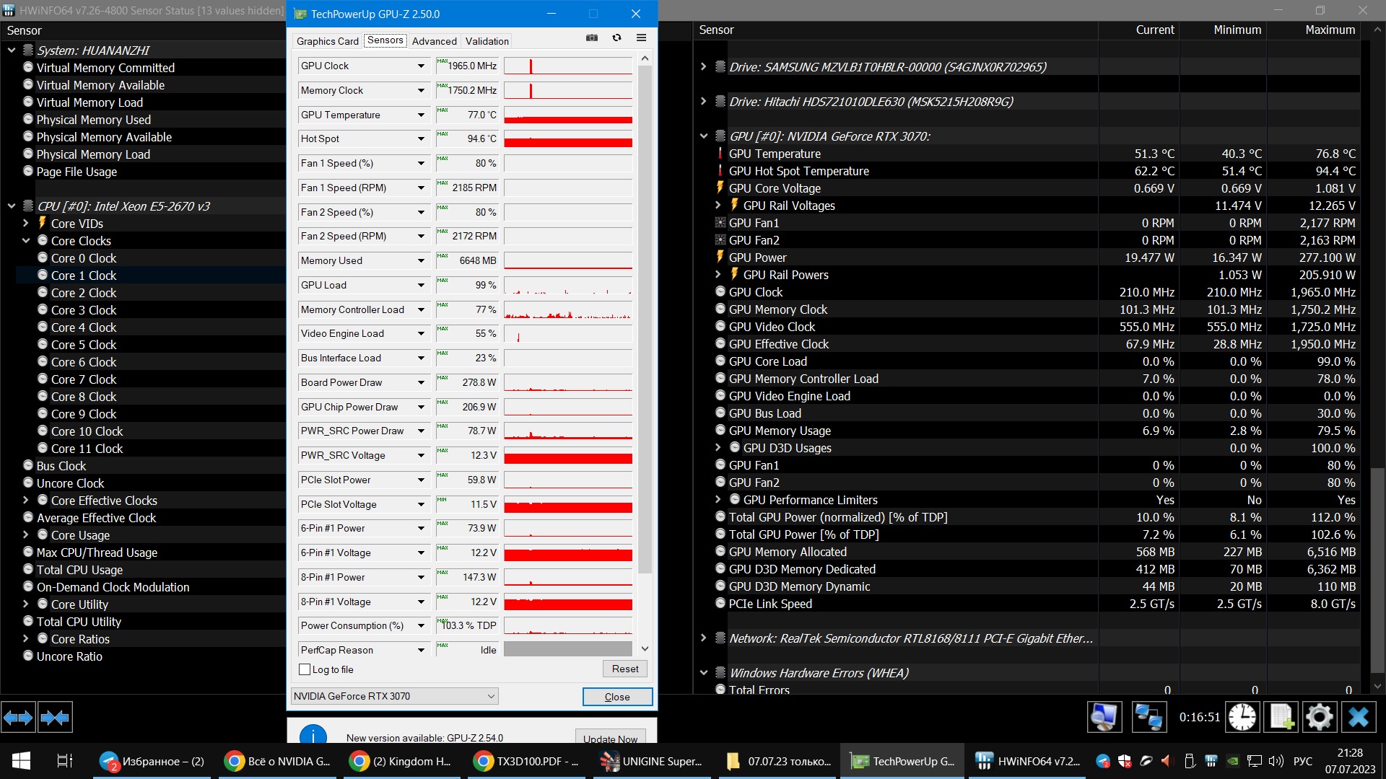
Task: Expand the SAMSUNG drive section
Action: pyautogui.click(x=703, y=66)
